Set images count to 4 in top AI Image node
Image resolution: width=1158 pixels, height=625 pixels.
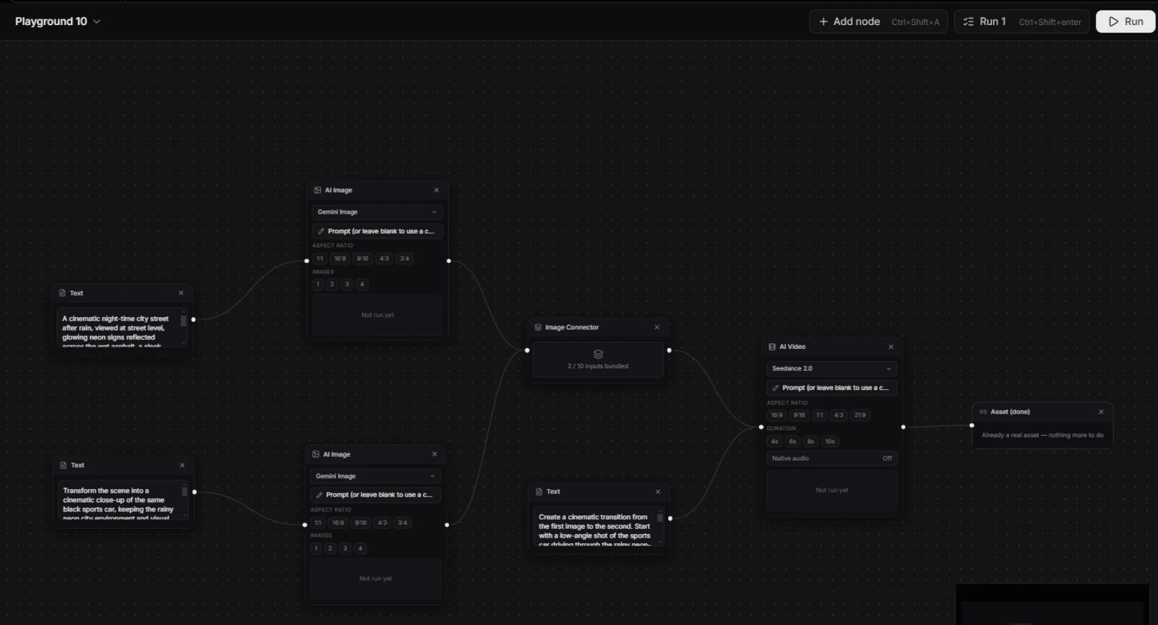361,284
